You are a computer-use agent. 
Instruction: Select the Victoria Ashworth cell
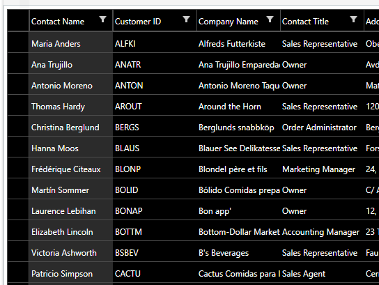71,252
